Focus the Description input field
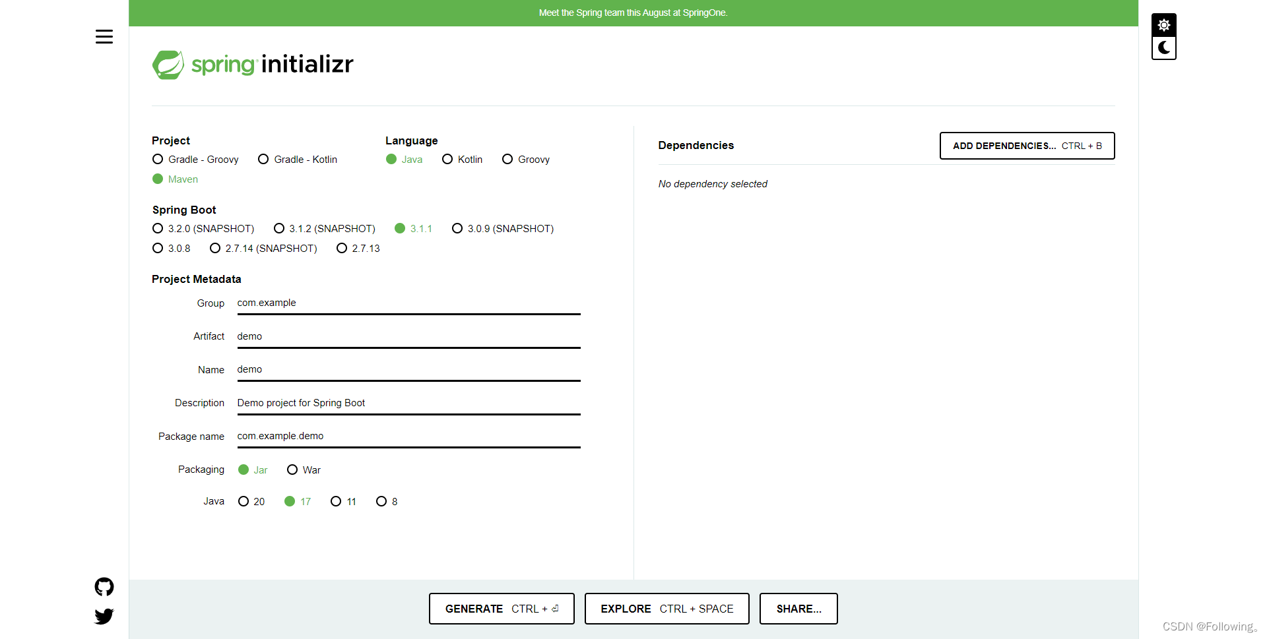1267x639 pixels. pyautogui.click(x=408, y=404)
